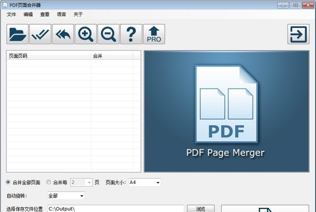Click the output path field C:\Output\
Screen dimensions: 316x212
click(116, 208)
